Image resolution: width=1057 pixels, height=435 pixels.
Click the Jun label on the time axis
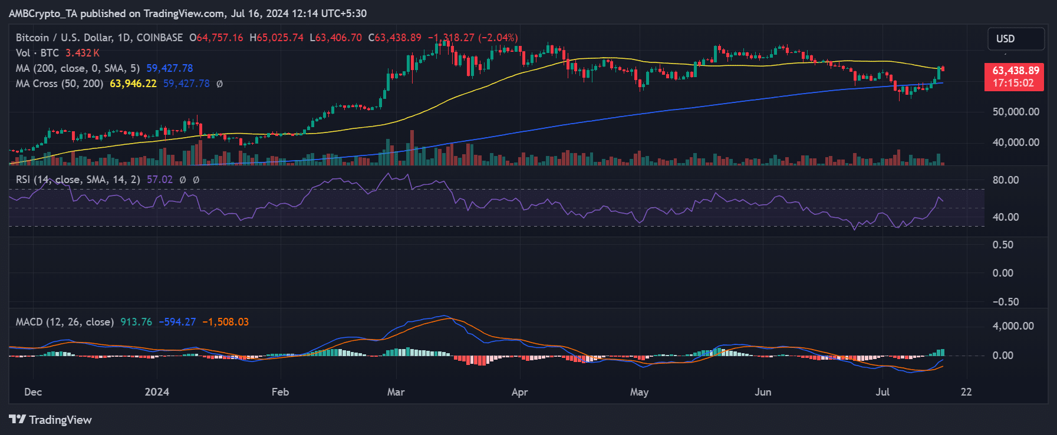[763, 392]
